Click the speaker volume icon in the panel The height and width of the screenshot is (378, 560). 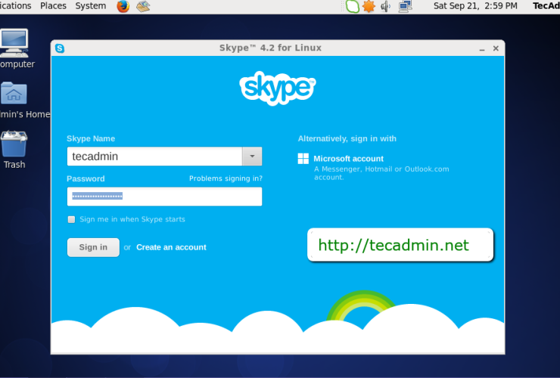tap(386, 6)
